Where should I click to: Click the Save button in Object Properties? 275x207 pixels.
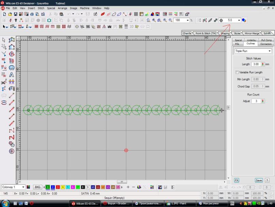coord(259,180)
